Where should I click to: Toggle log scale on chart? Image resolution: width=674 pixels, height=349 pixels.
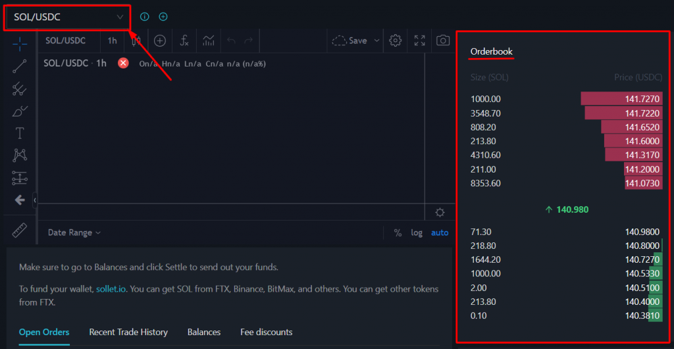click(x=417, y=232)
